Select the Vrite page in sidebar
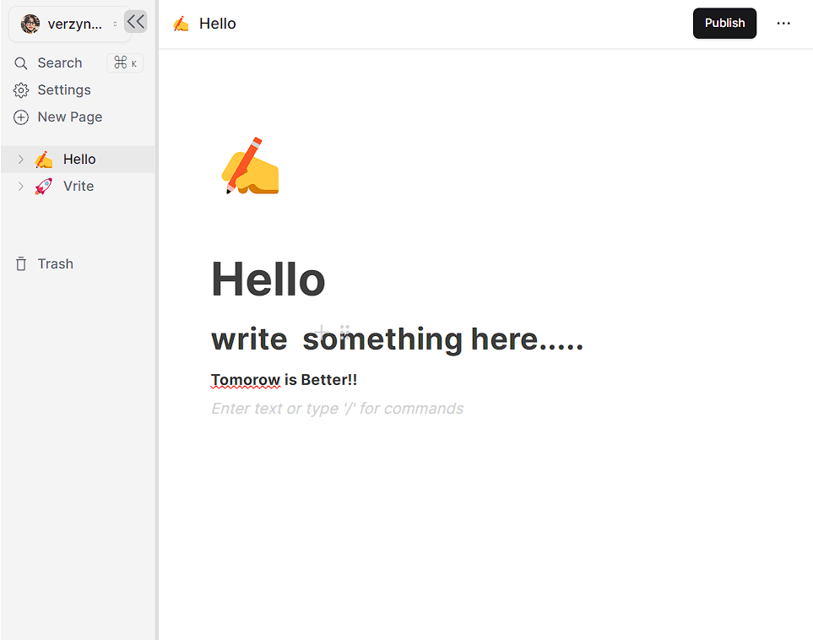The width and height of the screenshot is (813, 640). 79,187
